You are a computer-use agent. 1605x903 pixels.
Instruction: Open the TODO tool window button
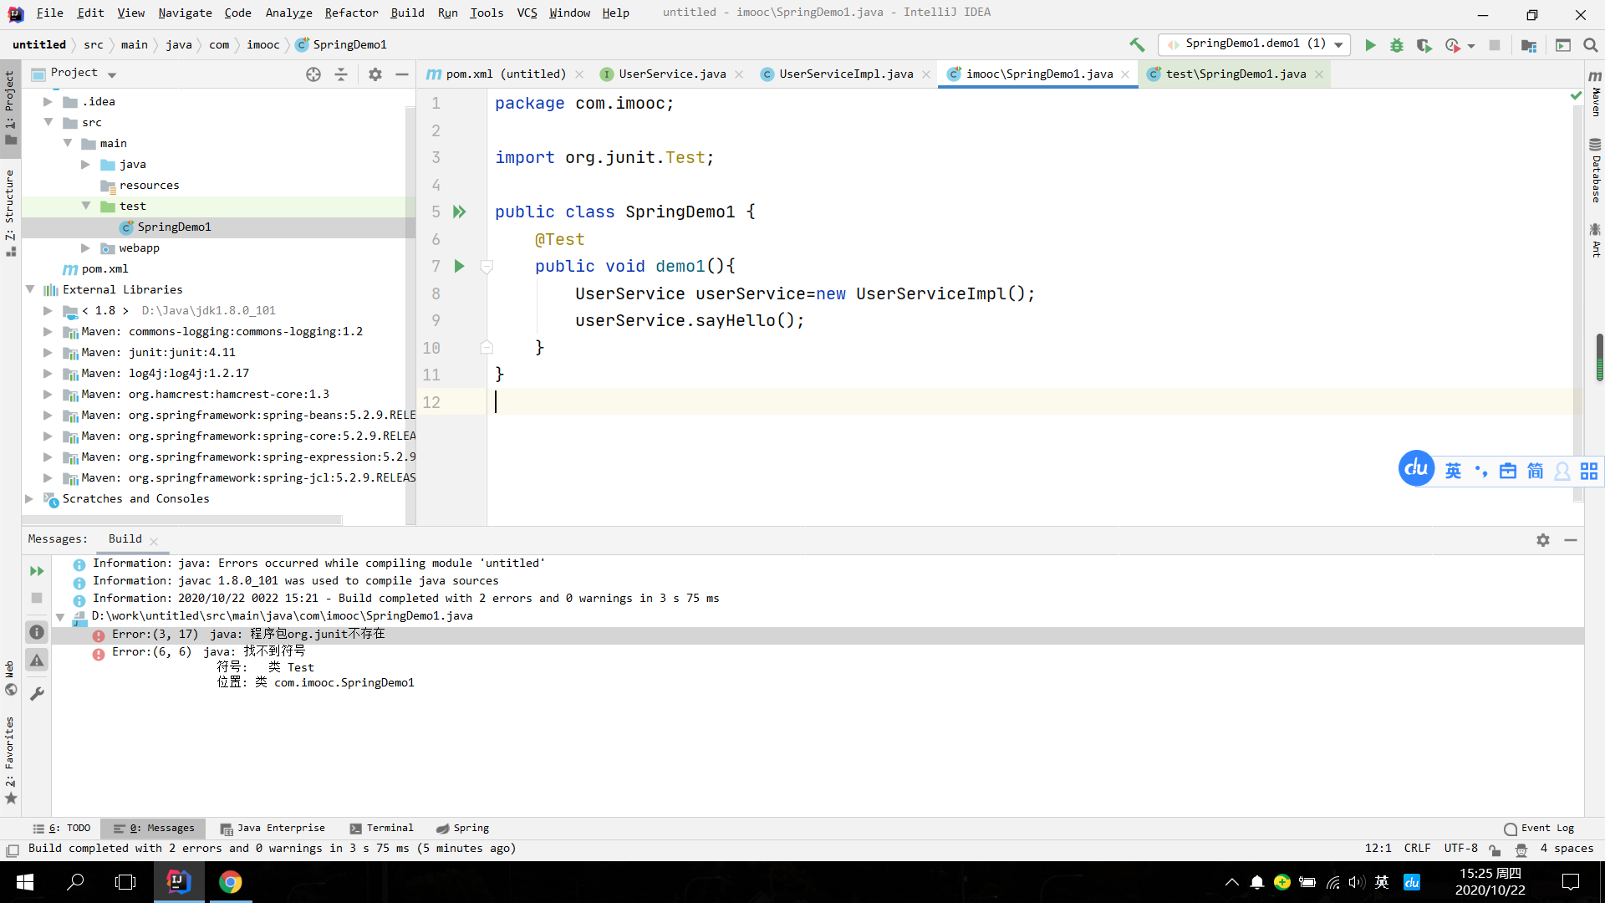[62, 829]
